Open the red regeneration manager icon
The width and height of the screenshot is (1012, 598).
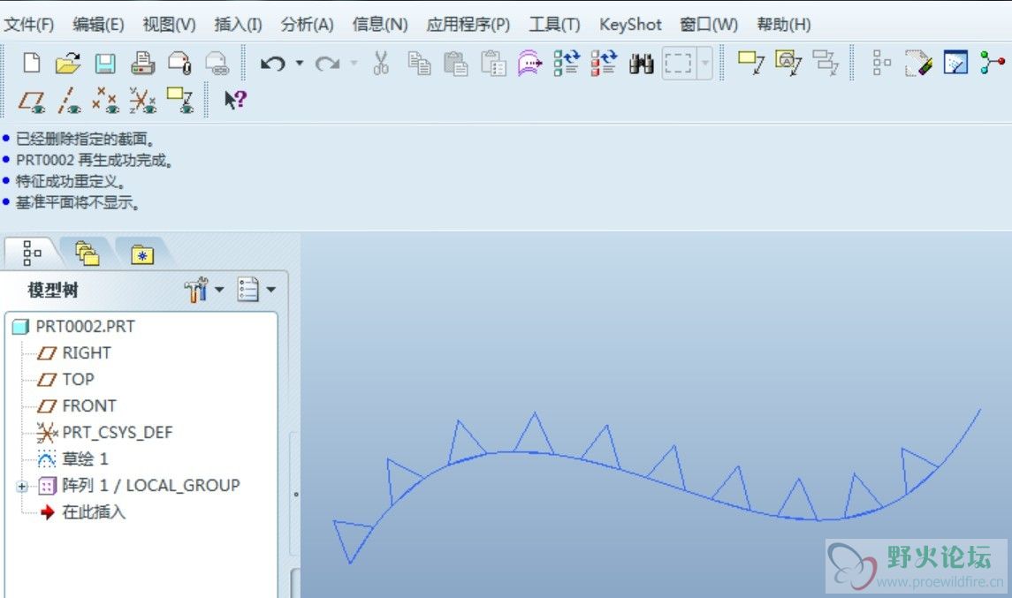pyautogui.click(x=604, y=64)
